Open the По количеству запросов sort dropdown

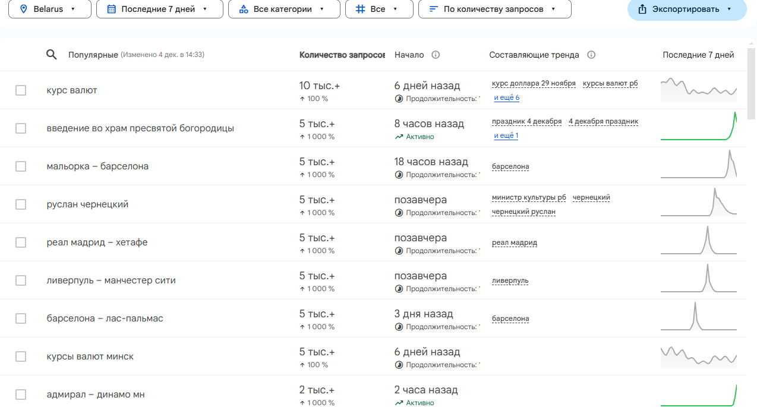[495, 9]
